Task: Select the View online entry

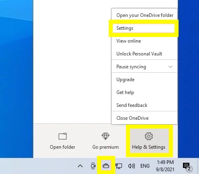Action: tap(144, 41)
